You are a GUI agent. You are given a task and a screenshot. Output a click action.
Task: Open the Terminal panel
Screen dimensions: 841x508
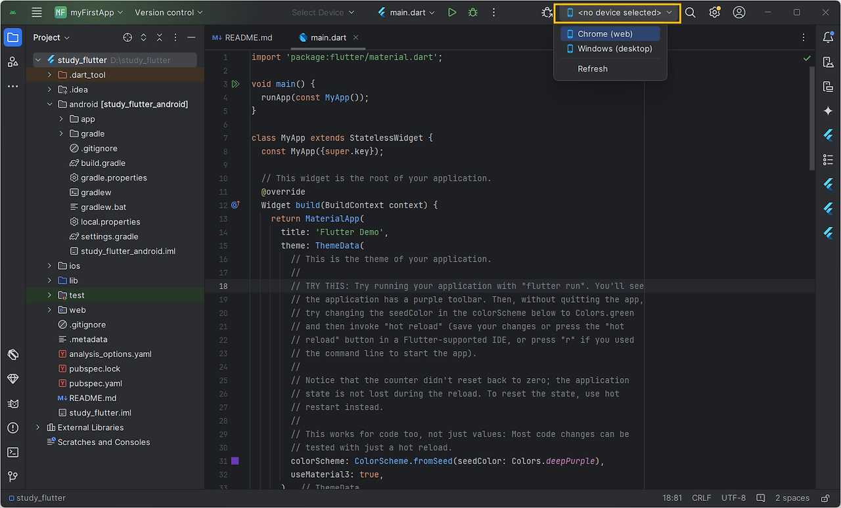tap(13, 452)
